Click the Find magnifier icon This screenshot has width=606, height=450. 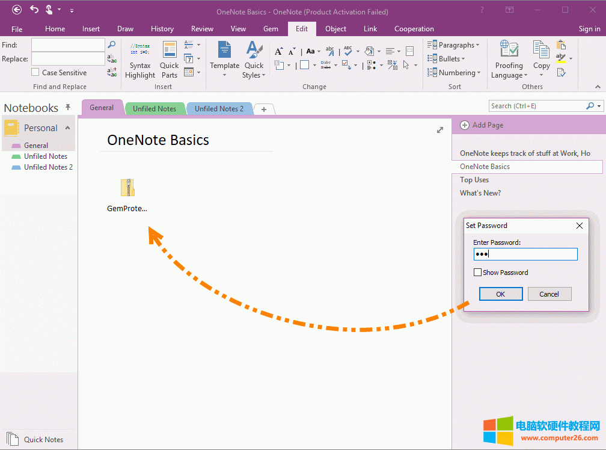[x=111, y=45]
